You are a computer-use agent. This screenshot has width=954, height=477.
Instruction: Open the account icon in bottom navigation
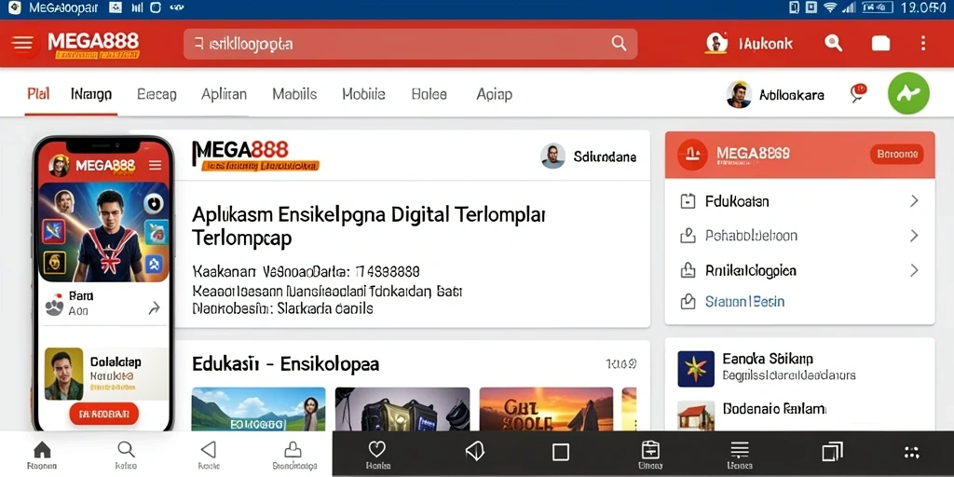tap(293, 457)
